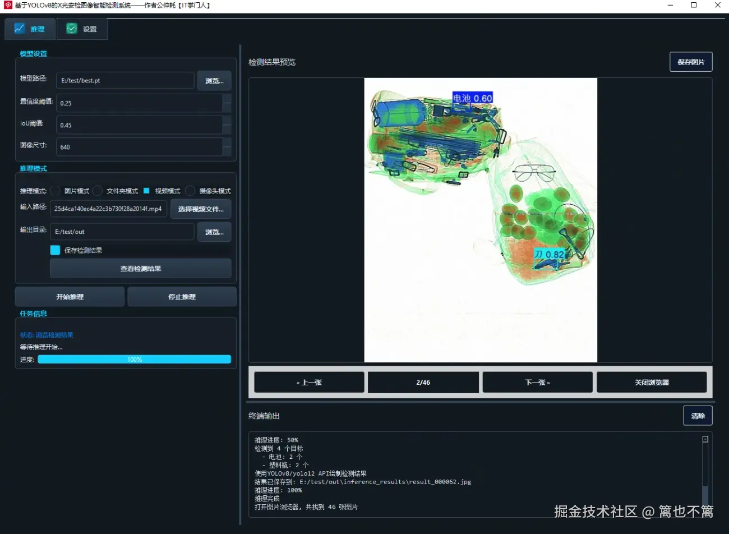
Task: Click 查看检测结果 button
Action: tap(141, 269)
